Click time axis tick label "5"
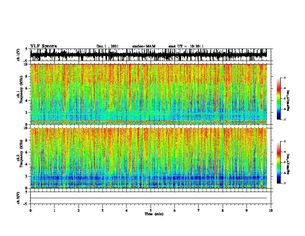The width and height of the screenshot is (305, 236). (151, 211)
